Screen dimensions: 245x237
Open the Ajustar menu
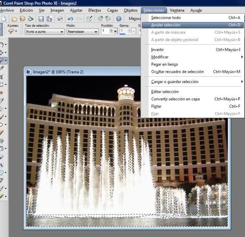pyautogui.click(x=76, y=10)
